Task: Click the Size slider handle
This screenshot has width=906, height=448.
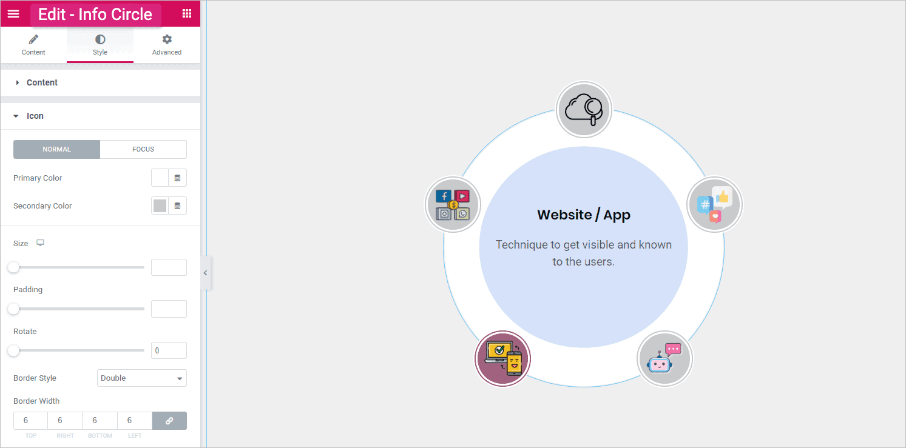Action: [x=13, y=267]
